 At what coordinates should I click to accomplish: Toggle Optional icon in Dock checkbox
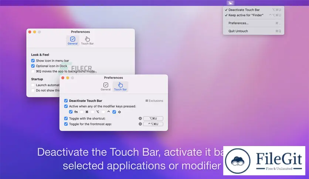click(33, 66)
